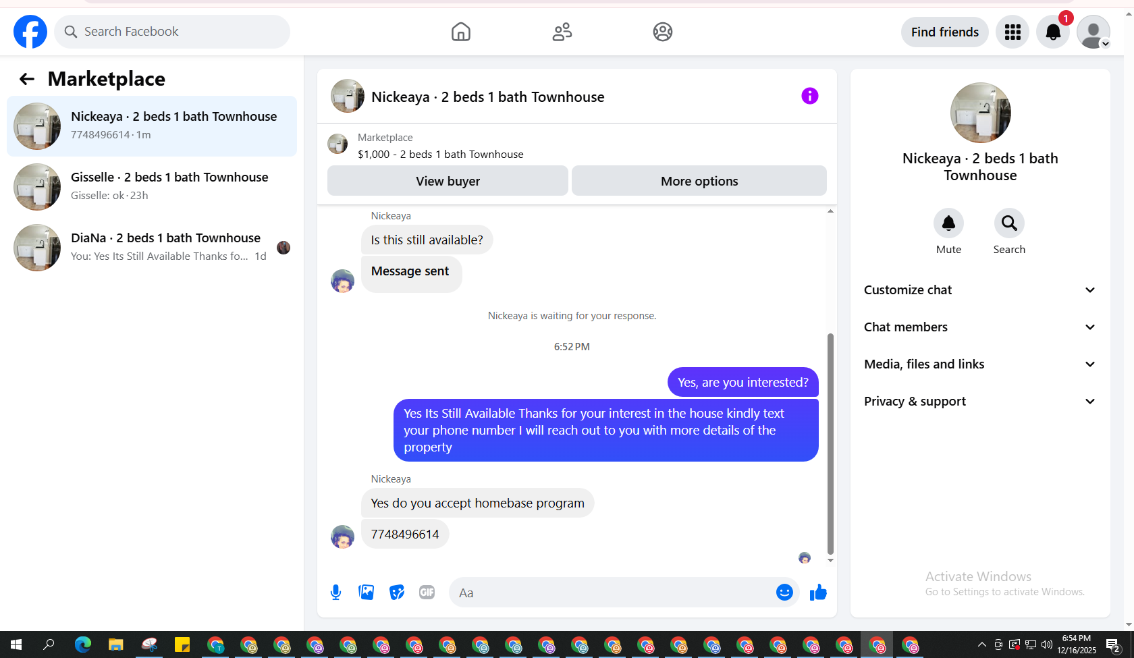
Task: Open the $1,000 - 2 beds 1 bath Townhouse listing
Action: (441, 155)
